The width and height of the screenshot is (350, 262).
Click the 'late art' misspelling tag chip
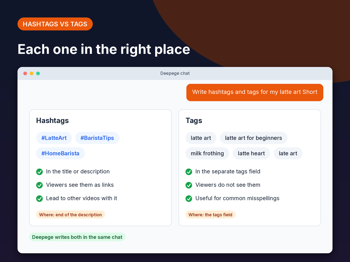(x=288, y=153)
